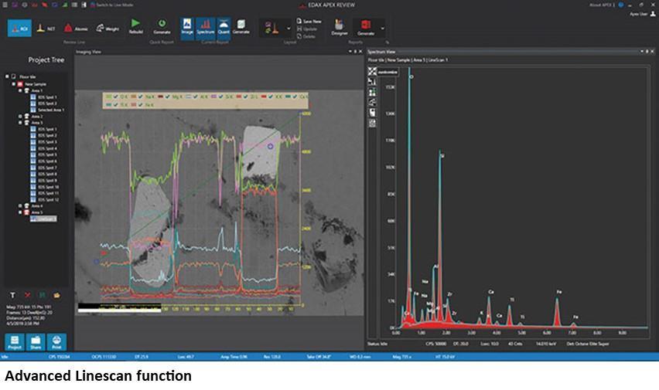This screenshot has width=659, height=390.
Task: Click the top spectrum view toolbar icon
Action: click(x=372, y=71)
